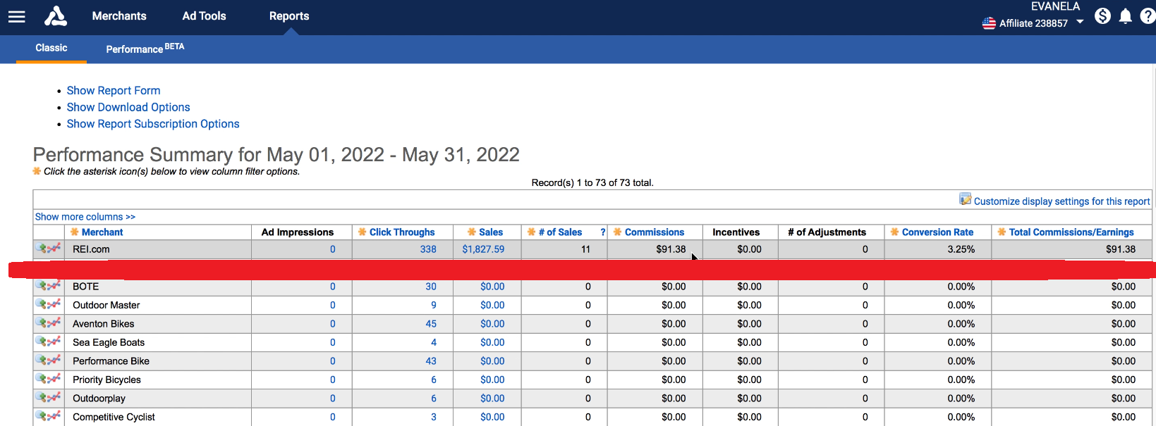This screenshot has width=1156, height=426.
Task: Open REI.com sales amount $1,827.59
Action: (x=483, y=249)
